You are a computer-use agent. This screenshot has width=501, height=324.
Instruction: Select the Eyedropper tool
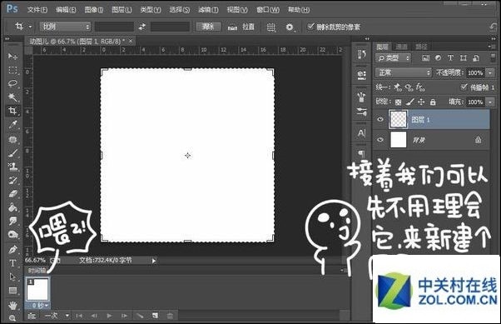(12, 124)
